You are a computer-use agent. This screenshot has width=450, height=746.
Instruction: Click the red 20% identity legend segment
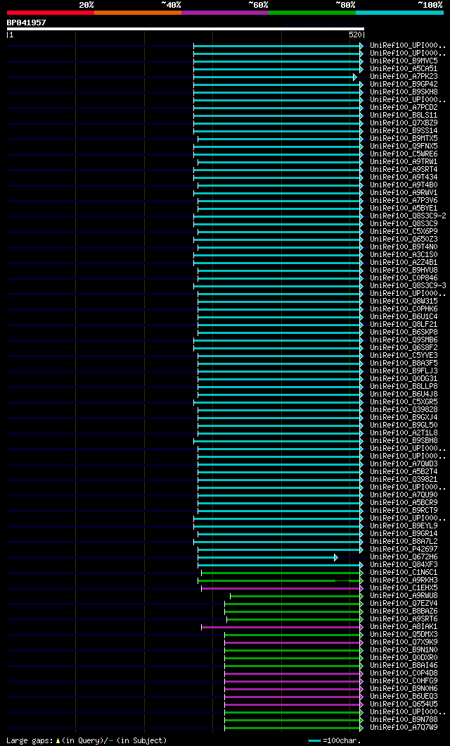(x=51, y=13)
